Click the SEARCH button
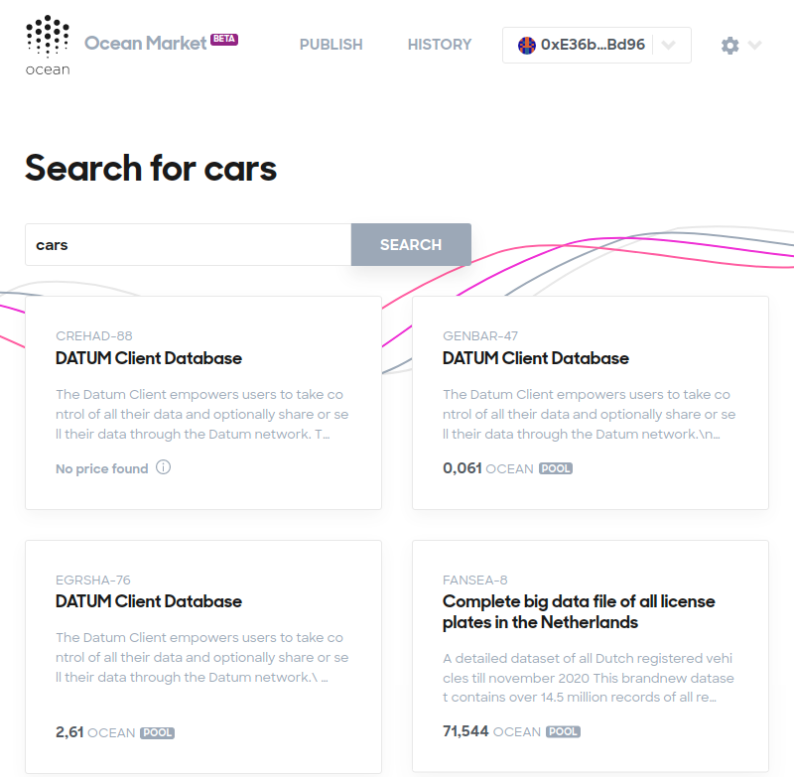This screenshot has width=794, height=777. coord(411,244)
